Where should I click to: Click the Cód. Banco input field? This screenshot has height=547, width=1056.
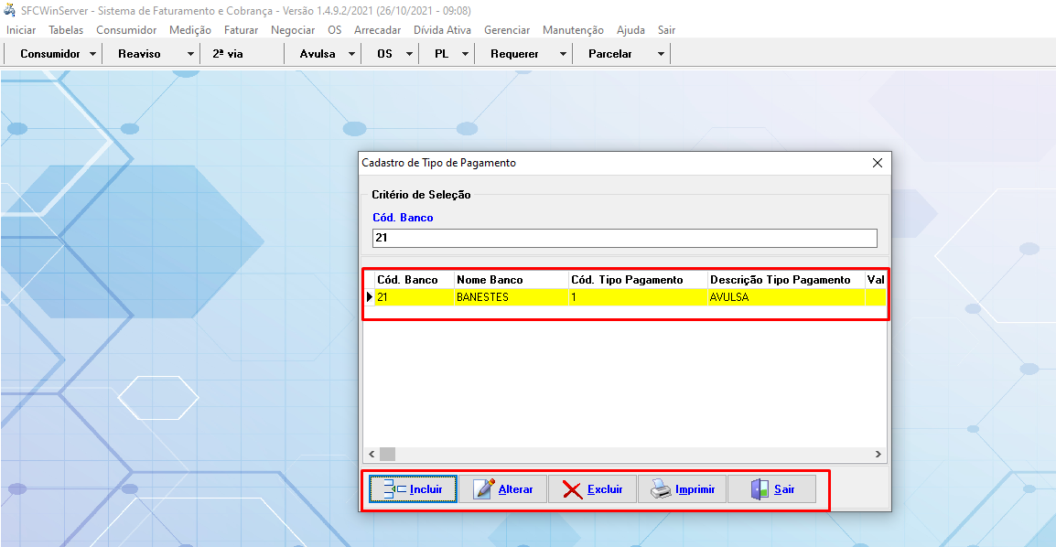click(x=623, y=238)
